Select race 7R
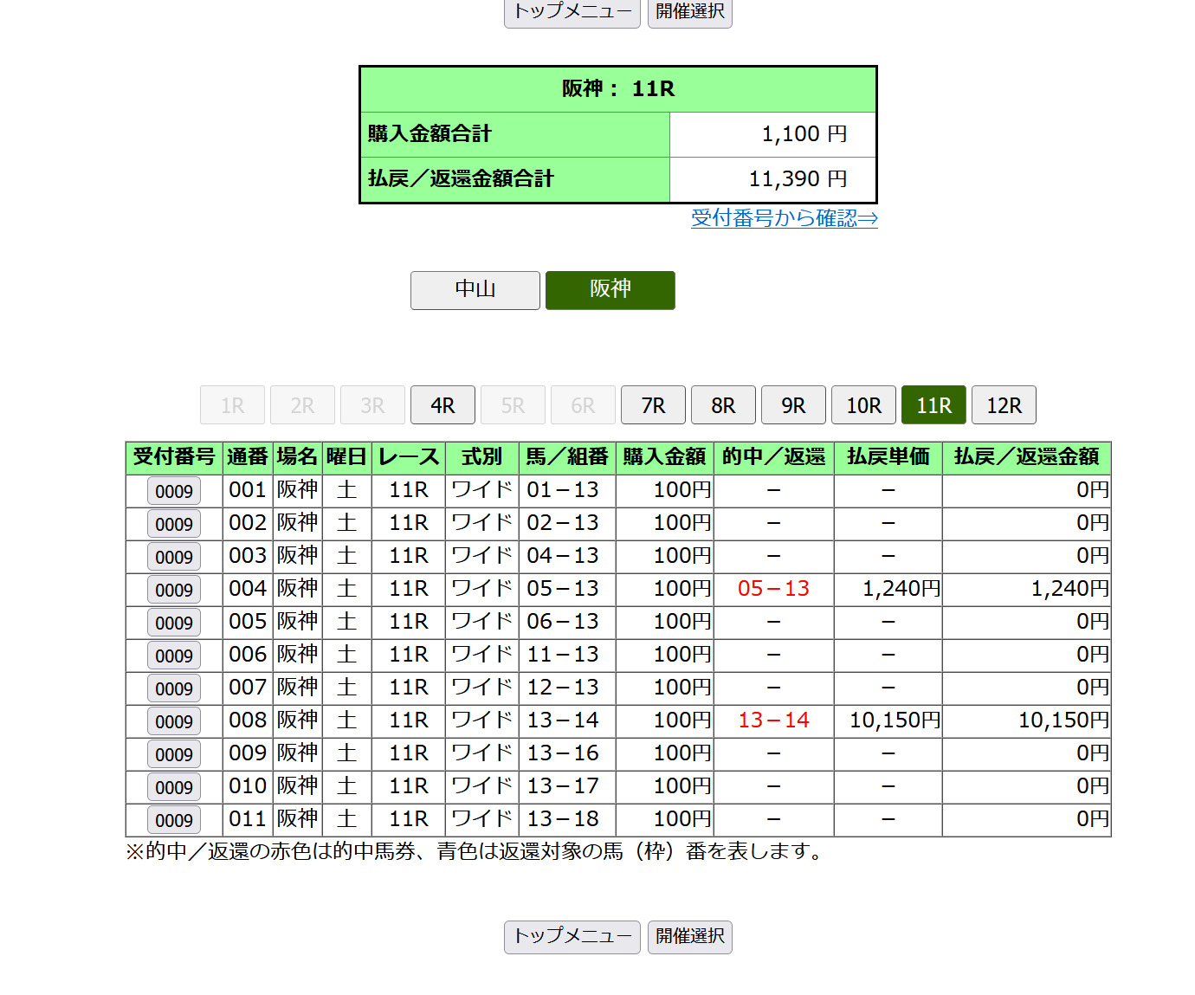1195x995 pixels. tap(653, 405)
